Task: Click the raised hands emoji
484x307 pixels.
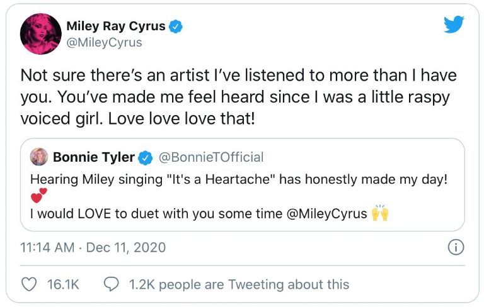Action: coord(380,213)
